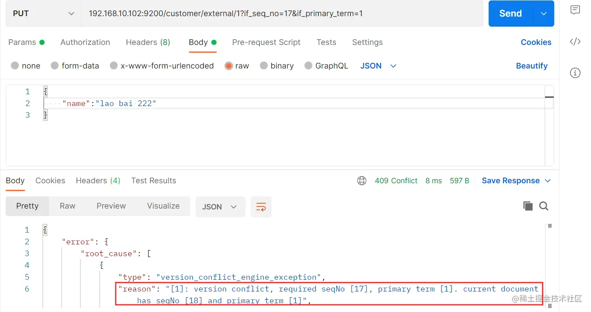Click the globe network icon
591x312 pixels.
coord(362,181)
